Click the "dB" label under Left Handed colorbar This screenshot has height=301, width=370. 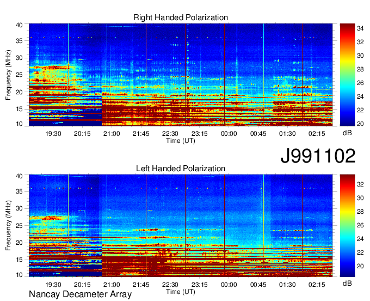click(347, 283)
